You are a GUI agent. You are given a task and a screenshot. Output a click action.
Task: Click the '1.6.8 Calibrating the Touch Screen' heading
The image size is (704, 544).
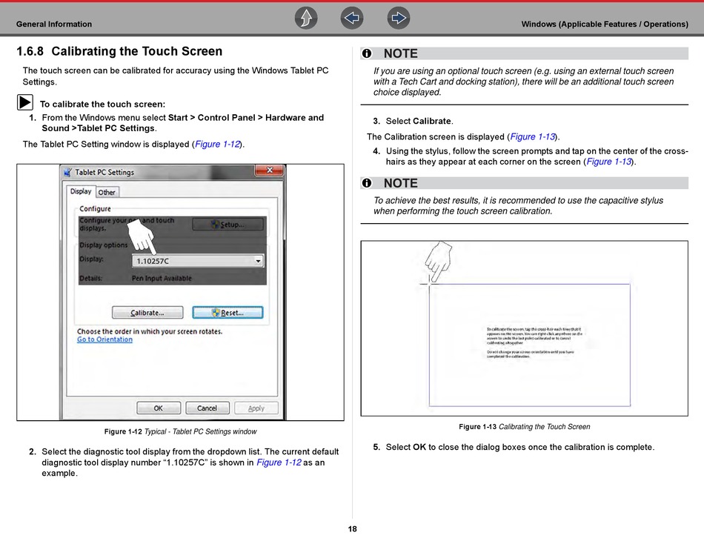[x=119, y=51]
